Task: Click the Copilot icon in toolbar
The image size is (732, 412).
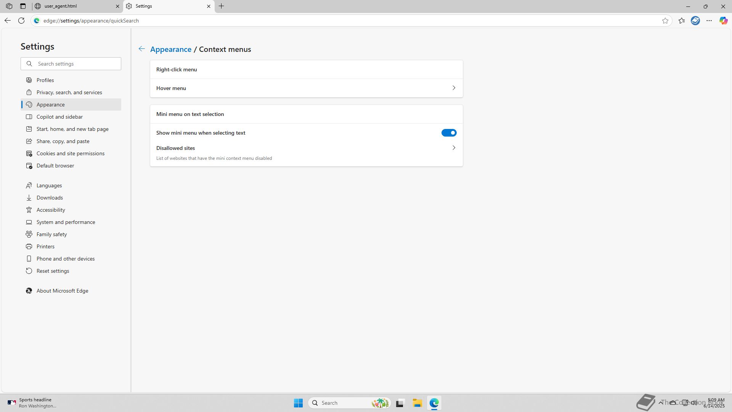Action: (723, 21)
